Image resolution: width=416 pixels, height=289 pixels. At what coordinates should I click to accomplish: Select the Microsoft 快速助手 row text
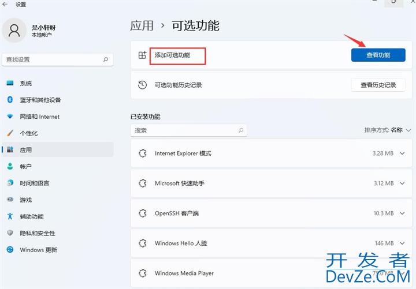(180, 183)
